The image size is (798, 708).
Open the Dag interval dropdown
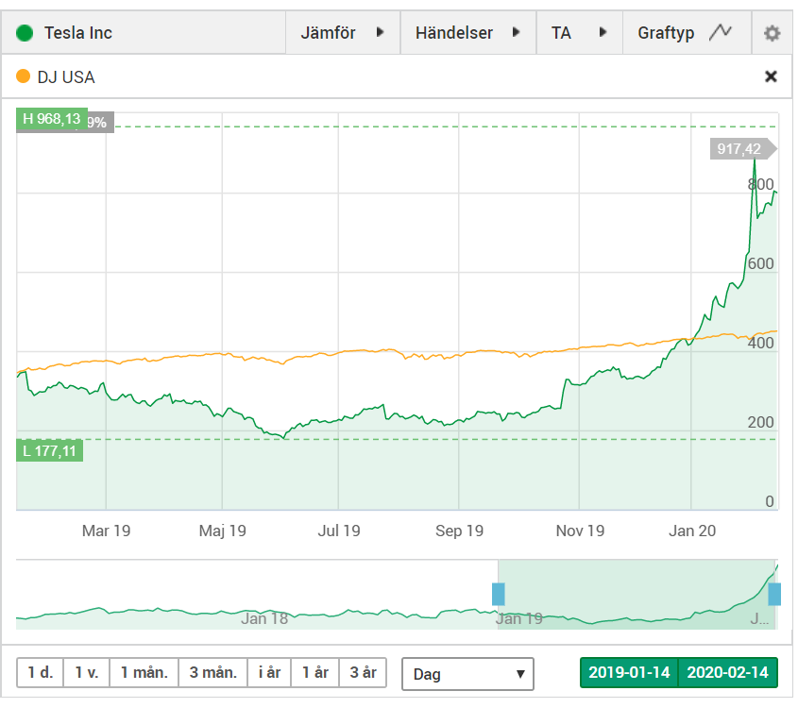tap(467, 674)
